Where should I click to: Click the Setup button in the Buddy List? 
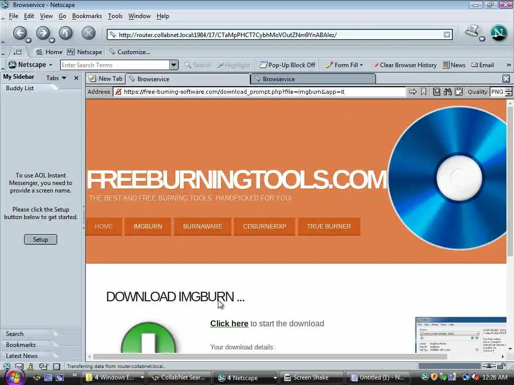coord(40,239)
